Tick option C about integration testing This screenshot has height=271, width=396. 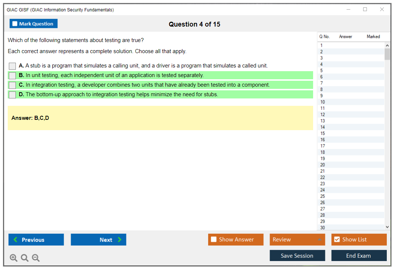coord(12,85)
